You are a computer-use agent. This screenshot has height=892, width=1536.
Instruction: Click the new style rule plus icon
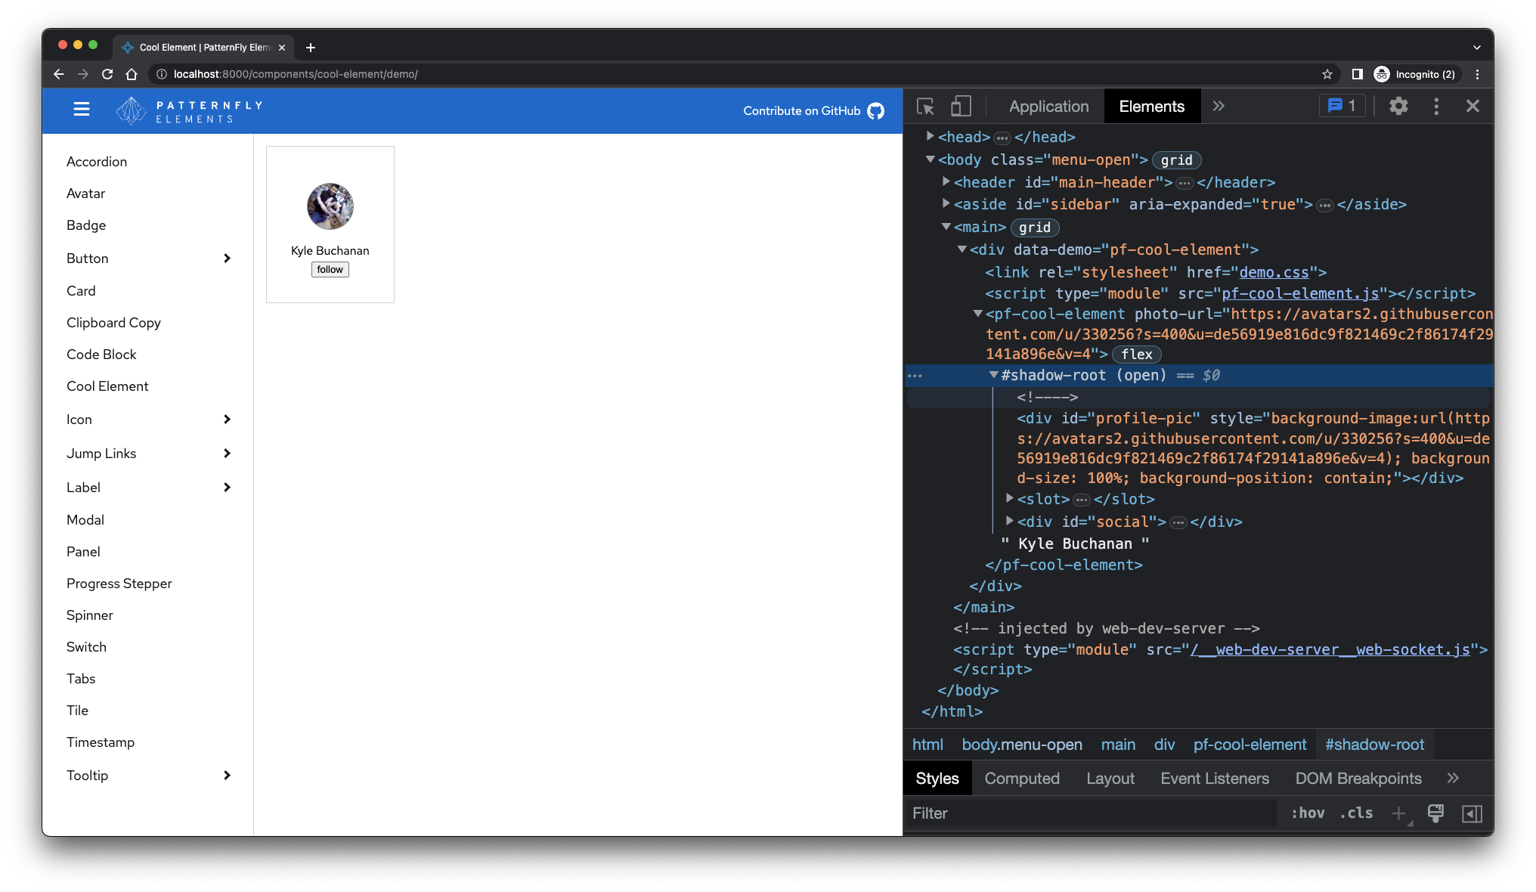pos(1398,813)
